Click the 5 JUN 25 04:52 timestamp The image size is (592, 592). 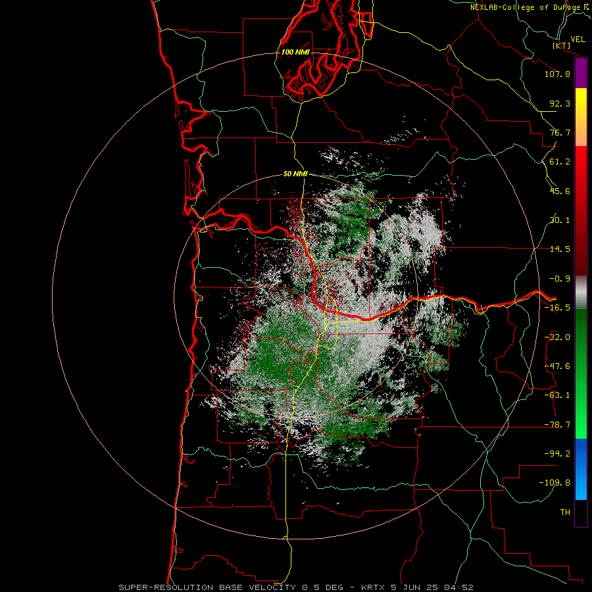point(432,587)
